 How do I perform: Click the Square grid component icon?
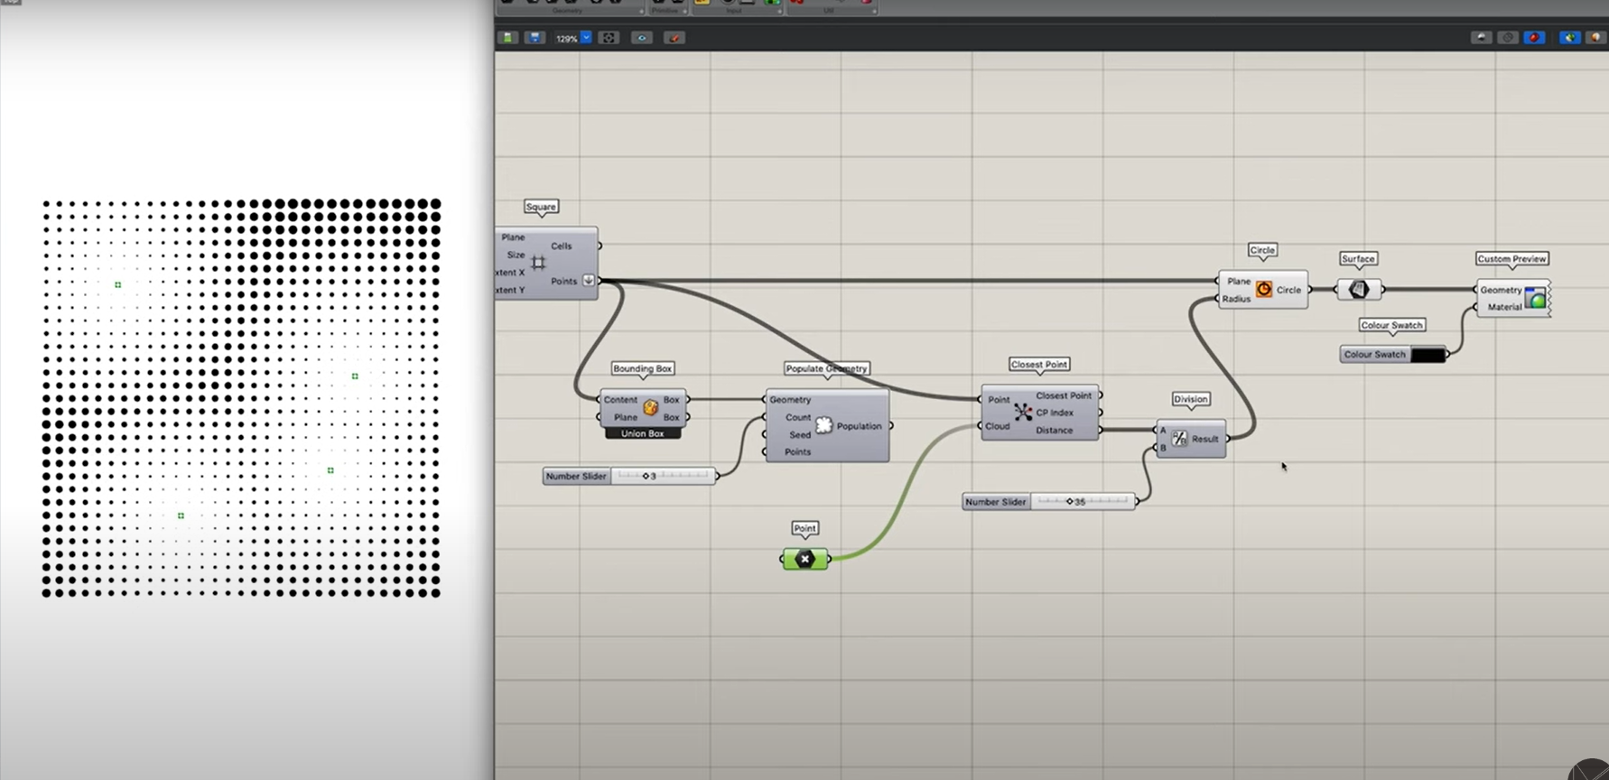pos(538,263)
